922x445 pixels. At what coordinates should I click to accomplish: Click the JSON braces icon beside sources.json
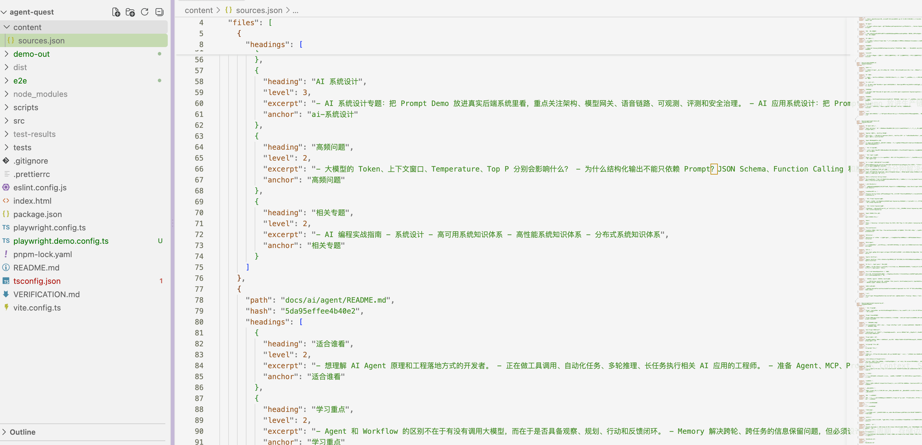[x=11, y=40]
